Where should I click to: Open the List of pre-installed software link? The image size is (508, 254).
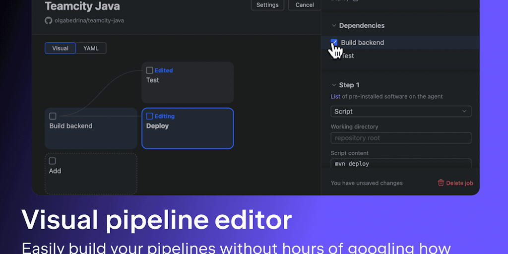335,97
